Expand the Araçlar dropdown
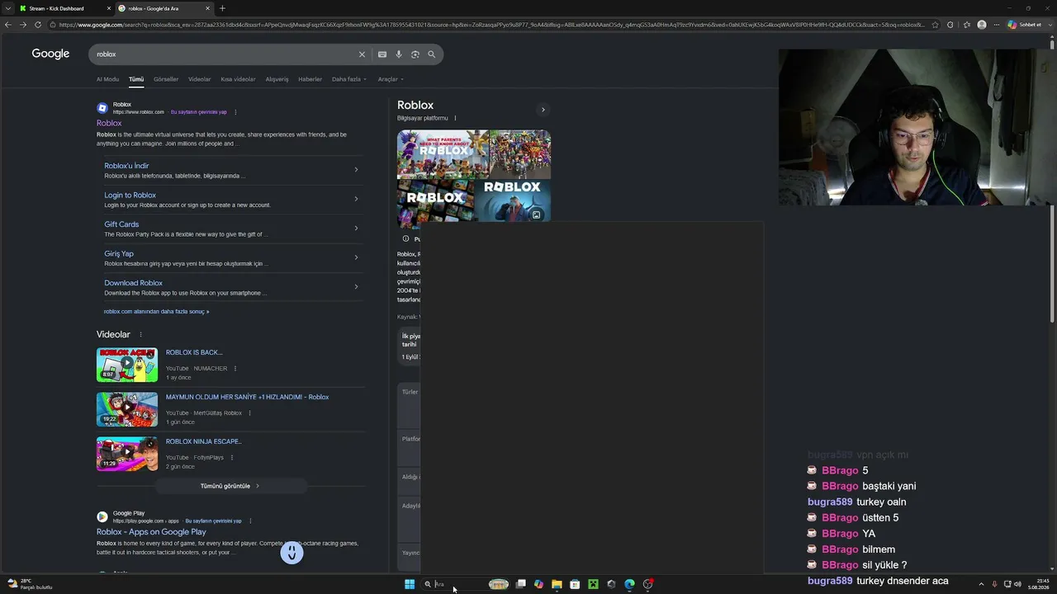The height and width of the screenshot is (594, 1057). coord(391,79)
